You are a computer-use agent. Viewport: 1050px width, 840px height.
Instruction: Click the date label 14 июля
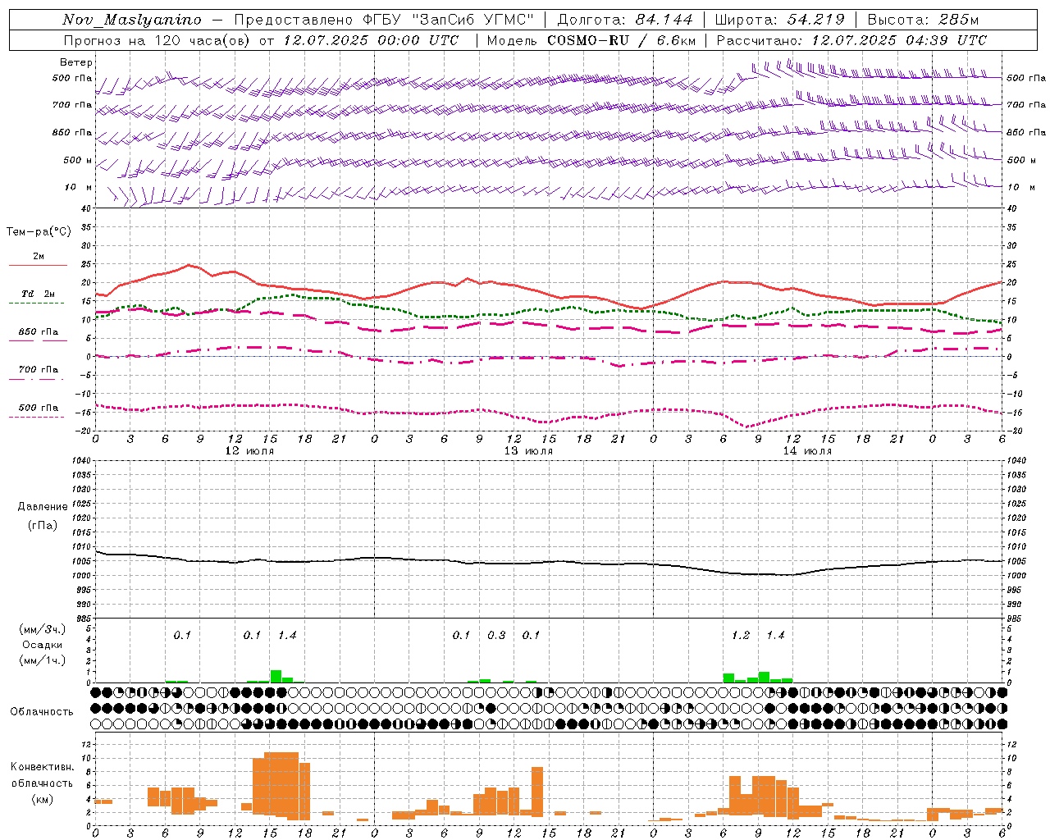point(807,450)
